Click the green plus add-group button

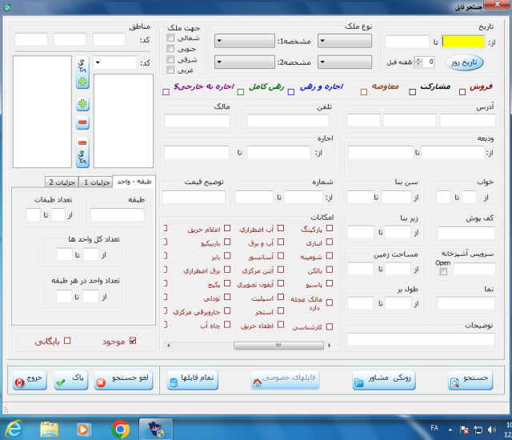82,76
